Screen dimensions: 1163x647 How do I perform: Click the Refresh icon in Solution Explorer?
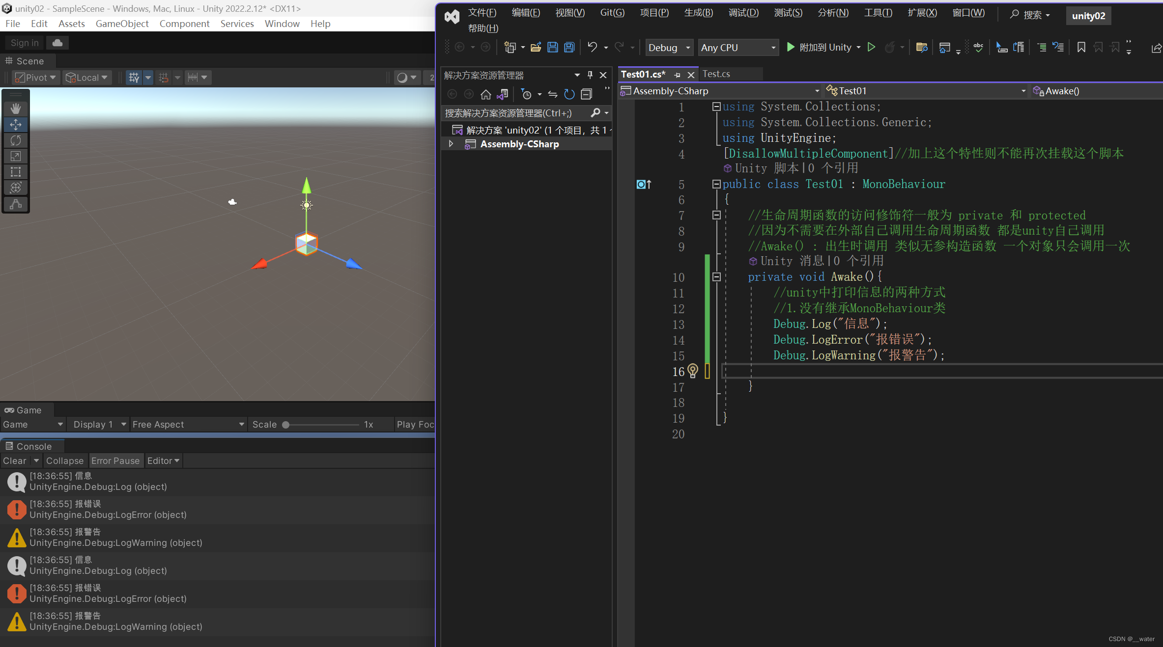pos(569,94)
